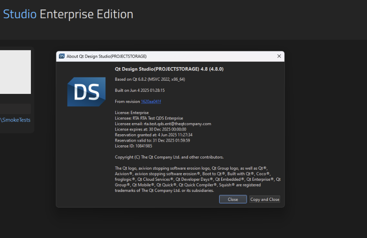Click the License: Enterprise line
This screenshot has height=238, width=367.
click(132, 112)
